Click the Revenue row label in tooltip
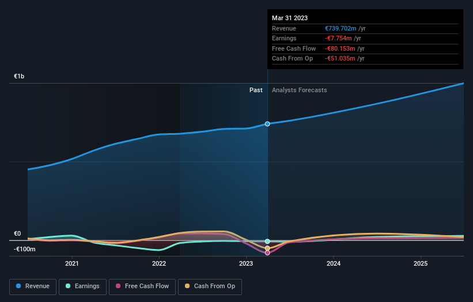 (x=284, y=28)
